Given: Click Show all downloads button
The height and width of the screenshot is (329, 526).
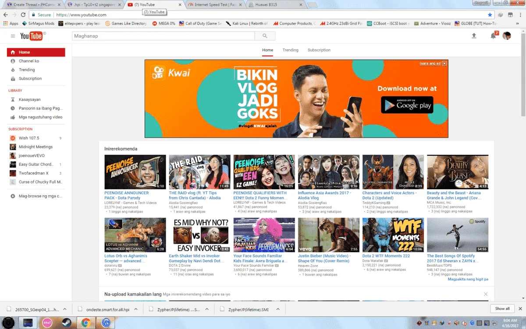Looking at the screenshot, I should pyautogui.click(x=502, y=308).
